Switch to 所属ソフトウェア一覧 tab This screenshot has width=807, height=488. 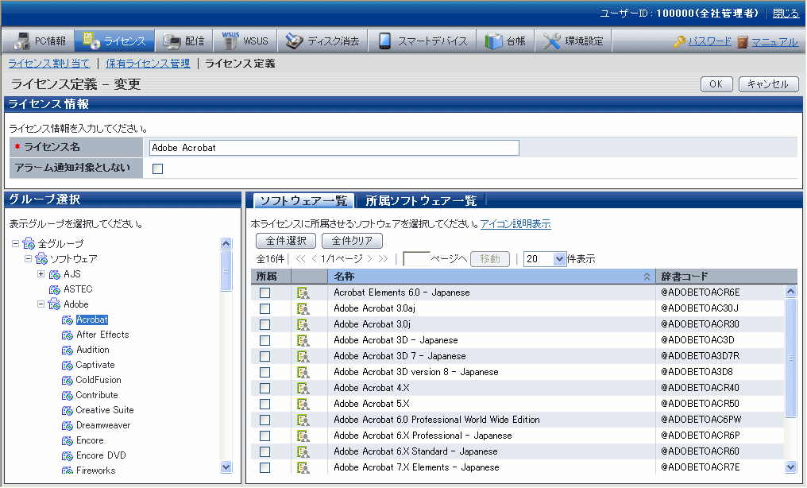[x=421, y=201]
